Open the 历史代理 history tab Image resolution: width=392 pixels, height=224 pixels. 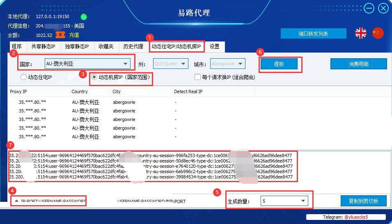tap(133, 46)
